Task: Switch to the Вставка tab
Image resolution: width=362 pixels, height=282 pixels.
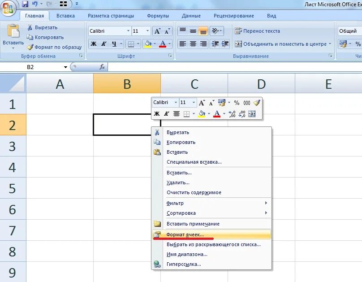Action: point(65,16)
